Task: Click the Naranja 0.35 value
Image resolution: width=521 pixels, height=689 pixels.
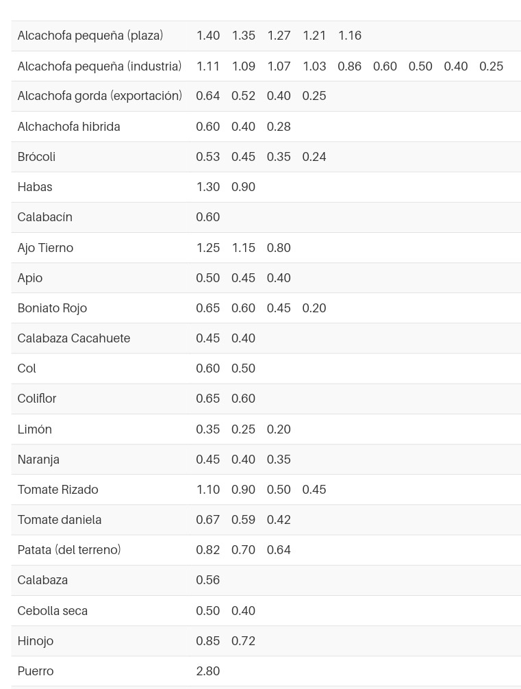Action: (x=279, y=460)
